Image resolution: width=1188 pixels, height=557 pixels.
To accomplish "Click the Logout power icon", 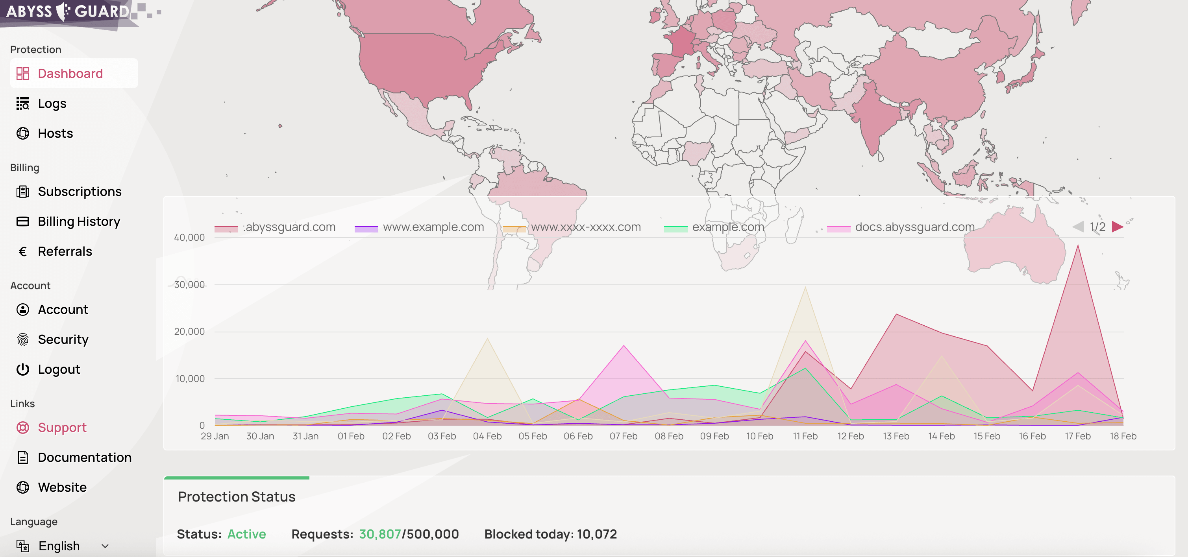I will pos(22,369).
